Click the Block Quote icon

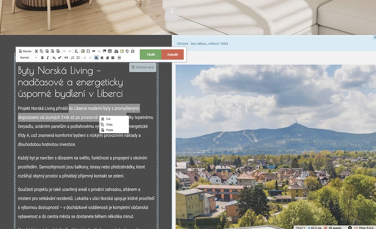click(x=66, y=58)
